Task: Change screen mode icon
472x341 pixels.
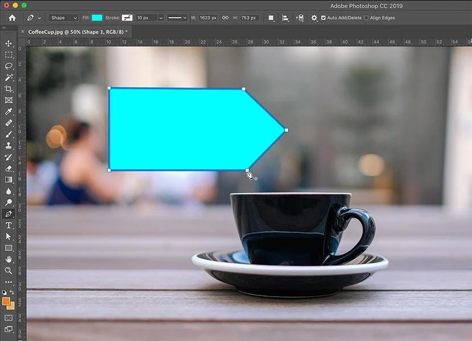Action: pyautogui.click(x=9, y=329)
